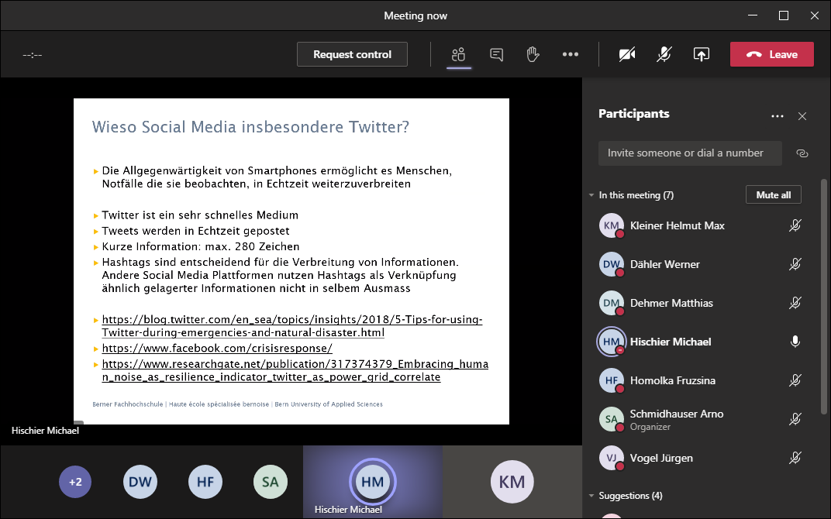This screenshot has width=831, height=519.
Task: Close the Participants panel
Action: click(802, 116)
